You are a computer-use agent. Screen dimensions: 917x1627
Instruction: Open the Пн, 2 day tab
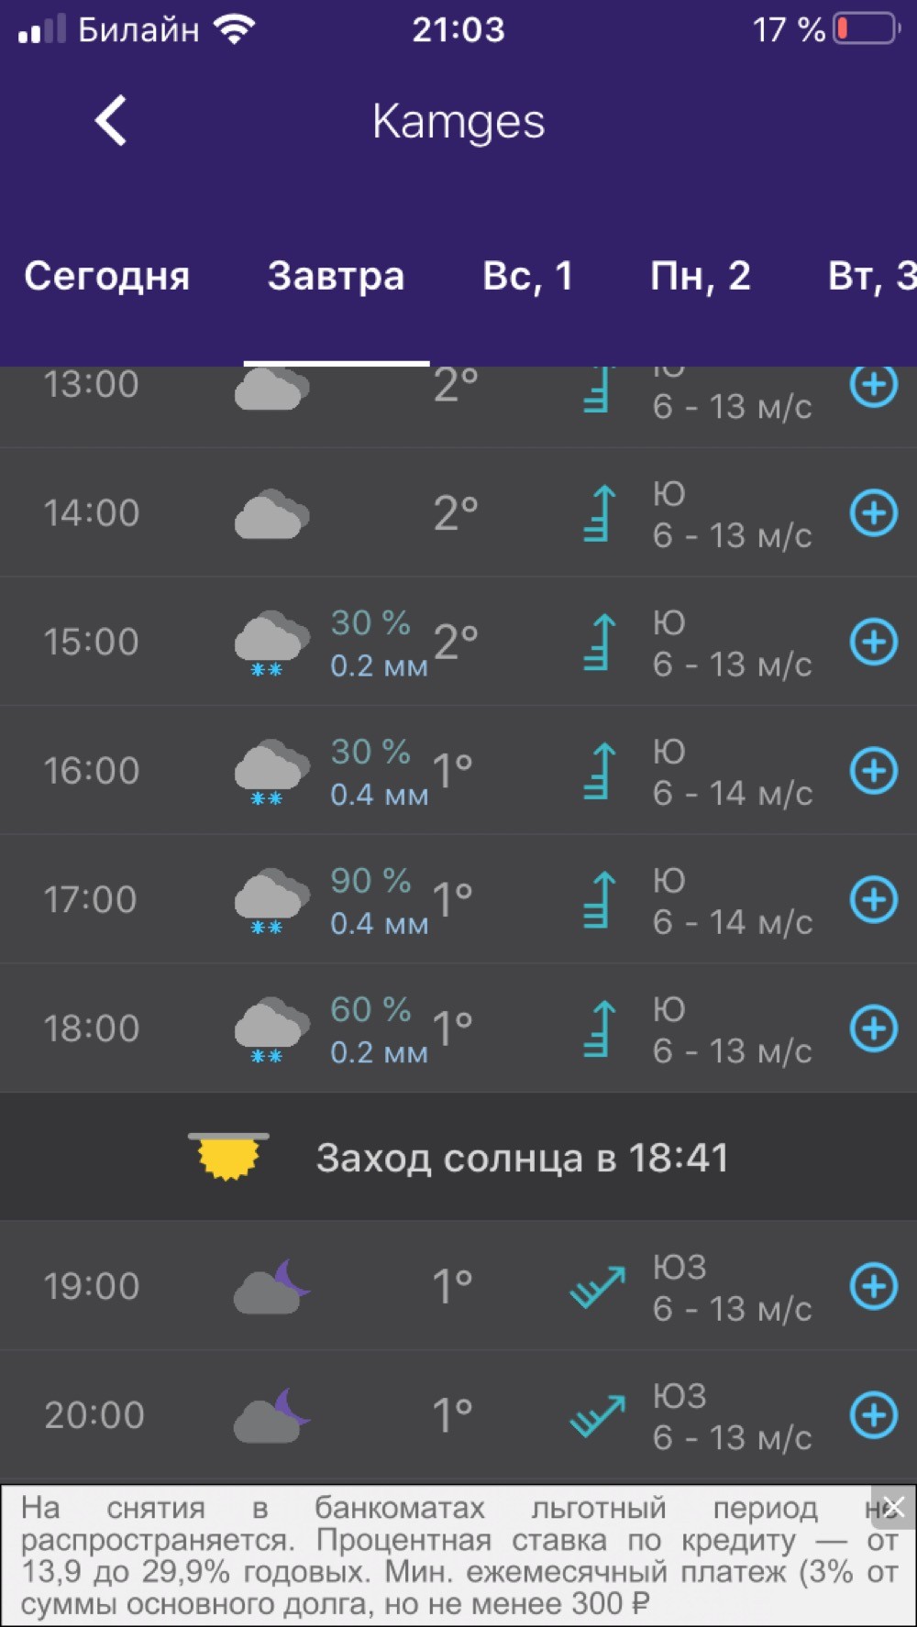pyautogui.click(x=700, y=276)
